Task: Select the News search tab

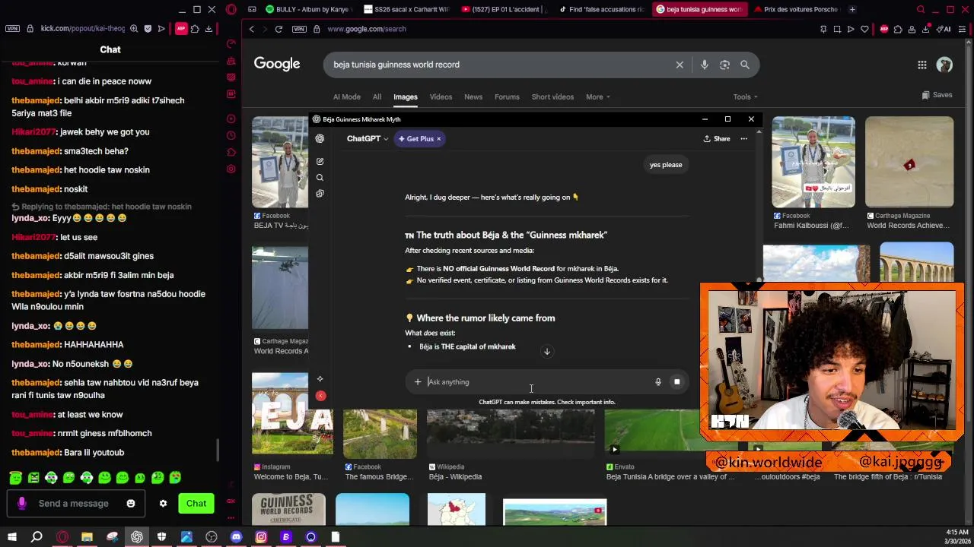Action: tap(473, 96)
